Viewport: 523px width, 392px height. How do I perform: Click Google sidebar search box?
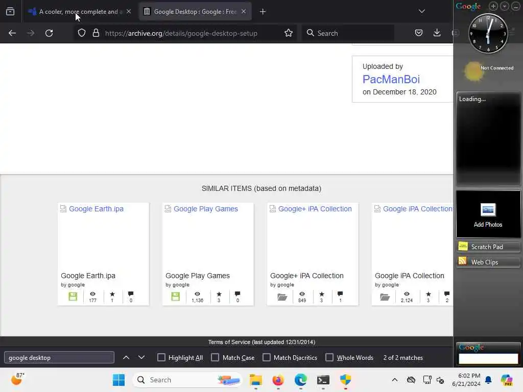pyautogui.click(x=488, y=359)
